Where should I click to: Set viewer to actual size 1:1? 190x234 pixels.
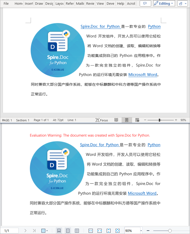click(x=91, y=231)
